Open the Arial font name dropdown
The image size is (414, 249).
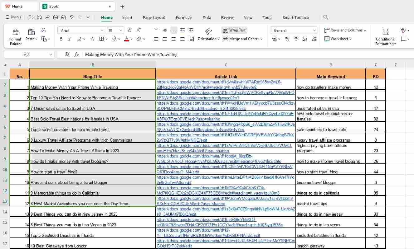tap(102, 31)
